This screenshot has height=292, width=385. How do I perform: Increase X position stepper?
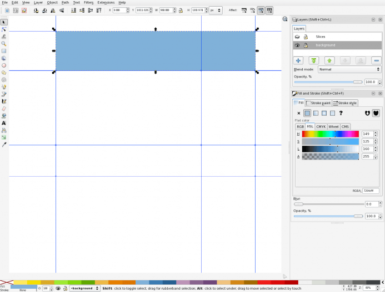click(x=128, y=9)
